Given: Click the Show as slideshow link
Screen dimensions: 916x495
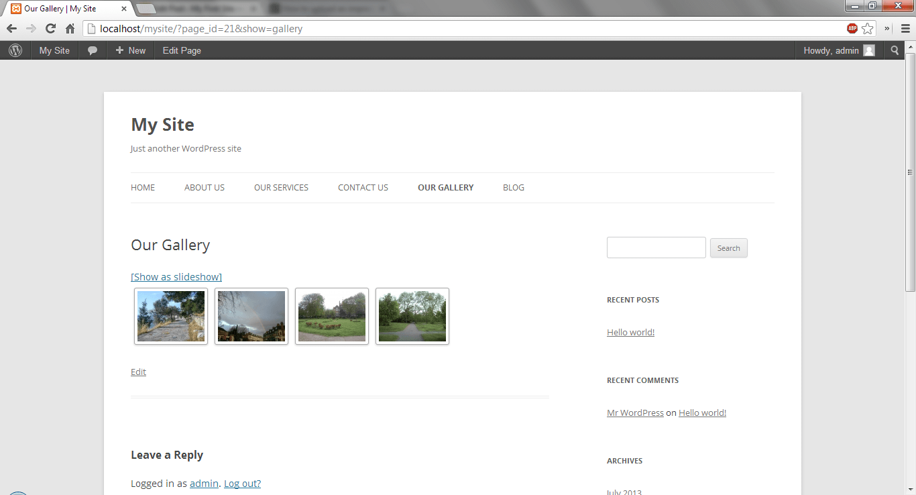Looking at the screenshot, I should pos(176,277).
